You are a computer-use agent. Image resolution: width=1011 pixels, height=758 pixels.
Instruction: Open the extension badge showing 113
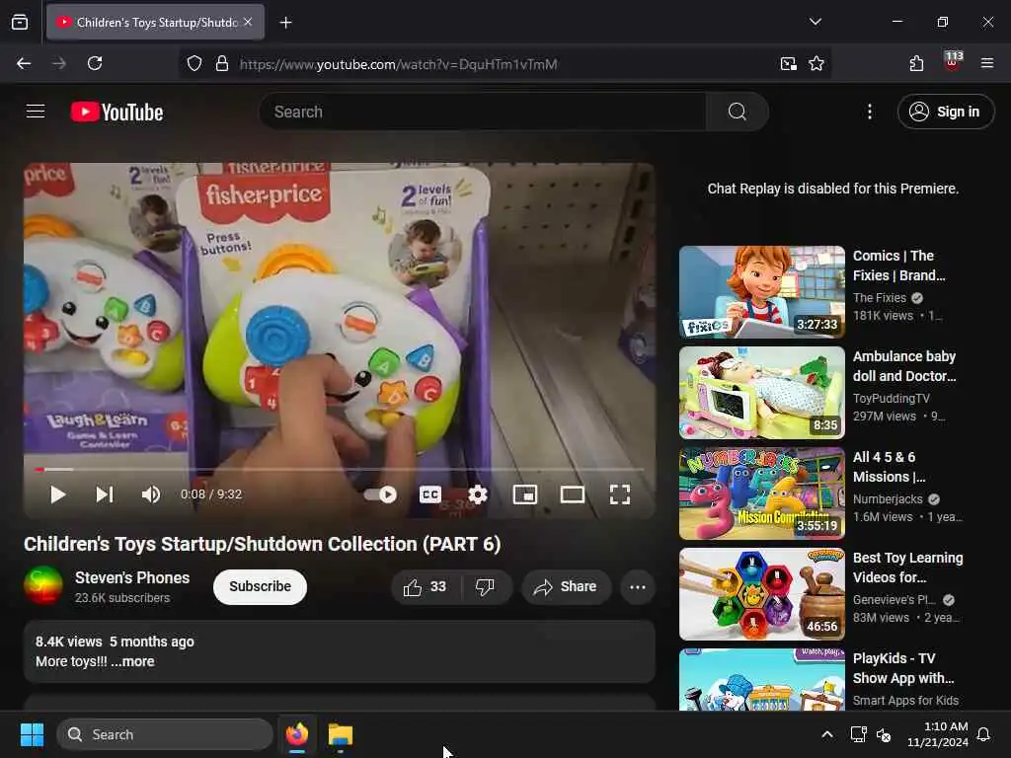pyautogui.click(x=952, y=62)
